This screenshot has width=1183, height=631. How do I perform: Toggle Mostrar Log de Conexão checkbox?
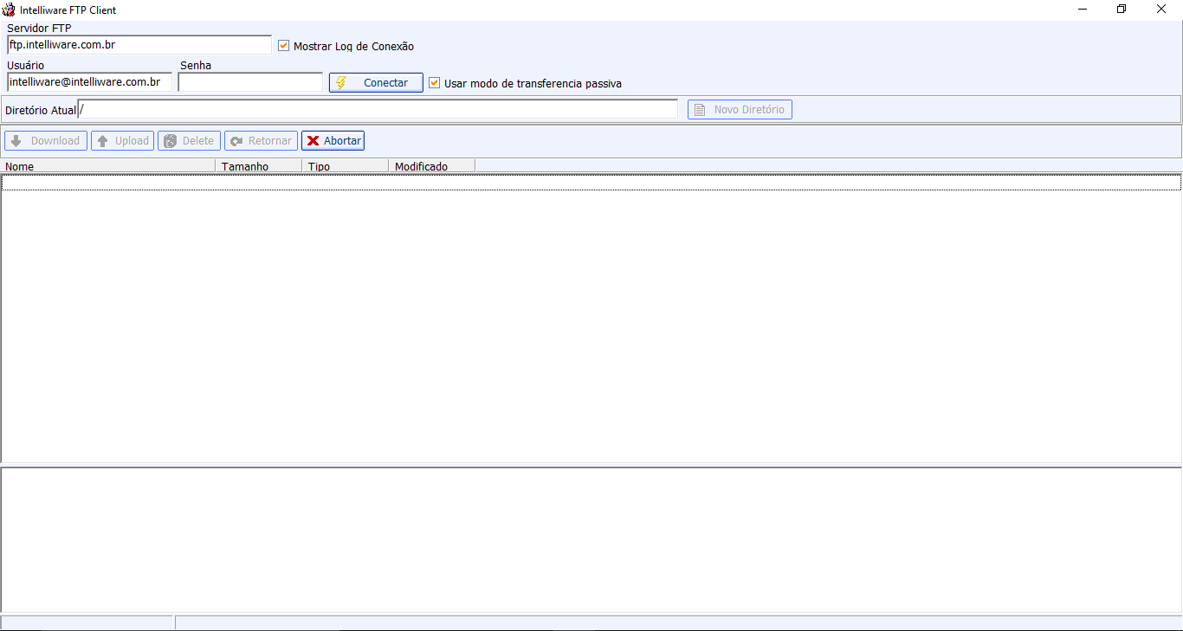click(283, 46)
